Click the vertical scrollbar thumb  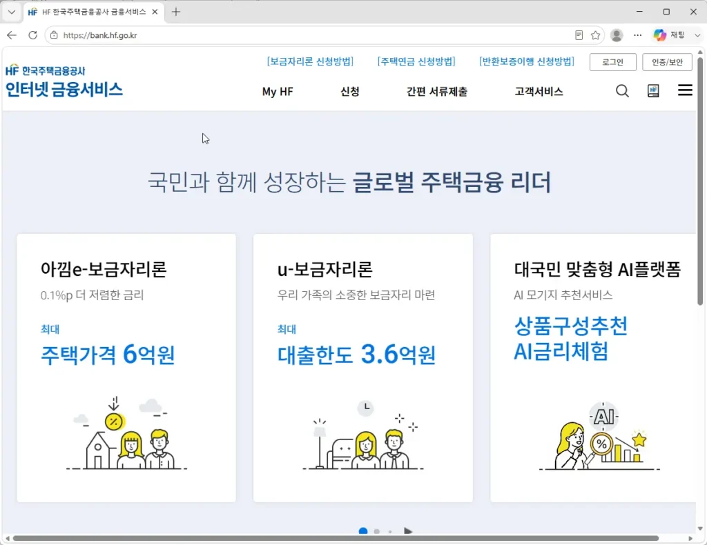[x=700, y=180]
